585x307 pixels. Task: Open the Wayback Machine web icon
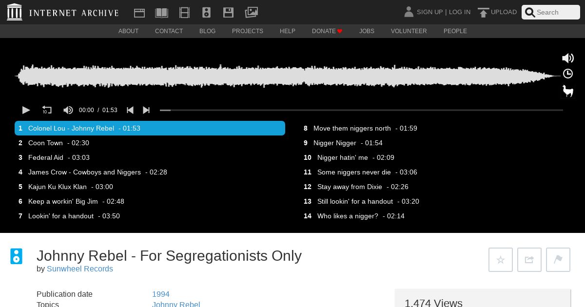click(139, 13)
